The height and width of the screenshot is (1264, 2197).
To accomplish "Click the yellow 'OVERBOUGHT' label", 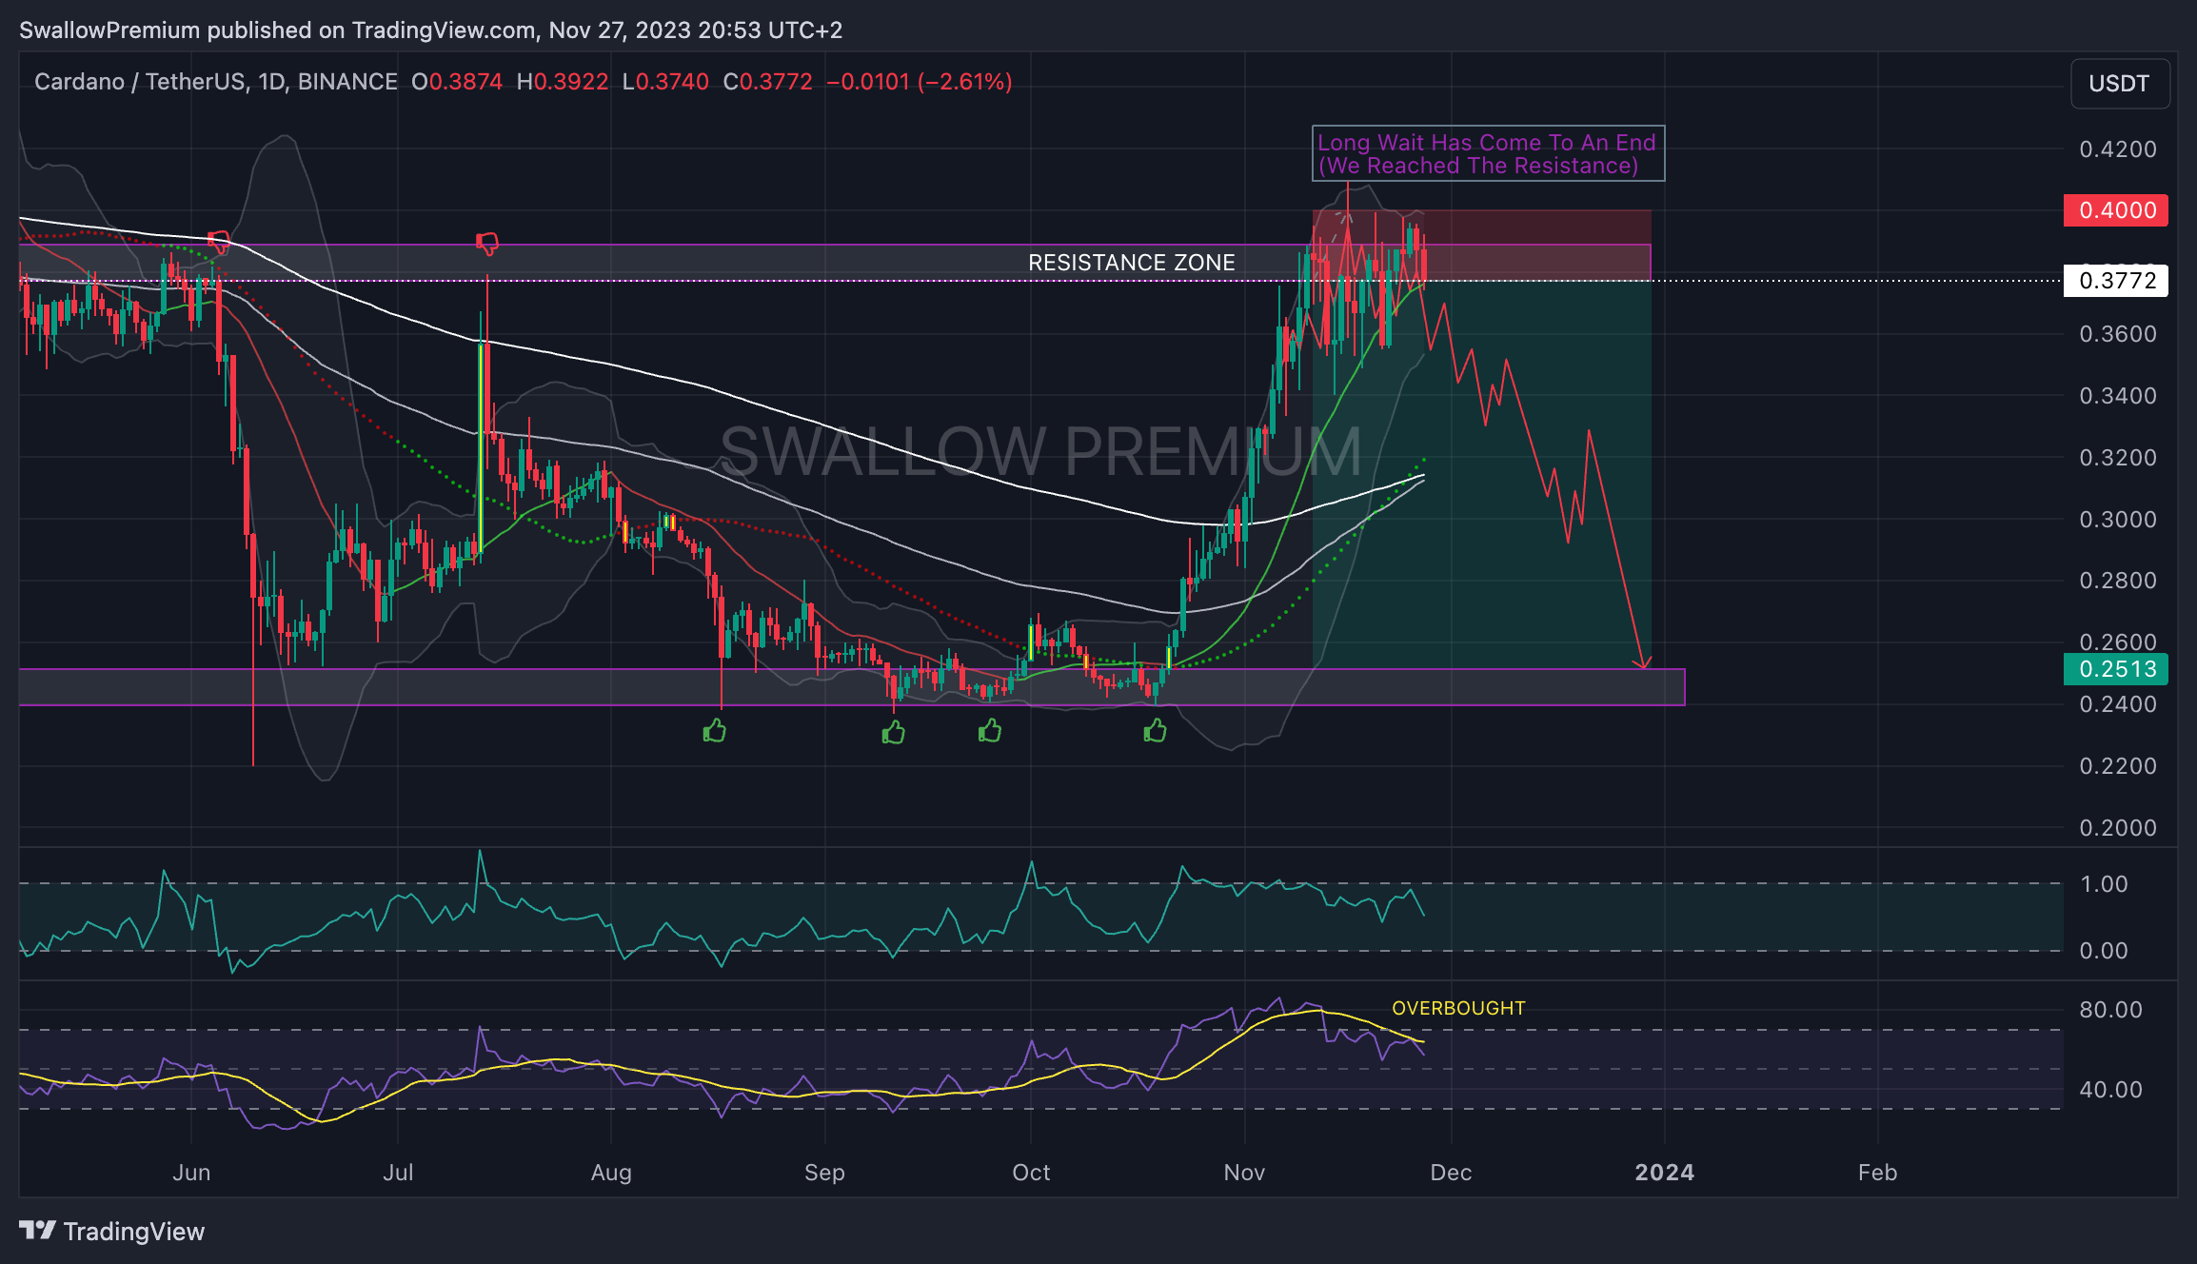I will (x=1458, y=1008).
